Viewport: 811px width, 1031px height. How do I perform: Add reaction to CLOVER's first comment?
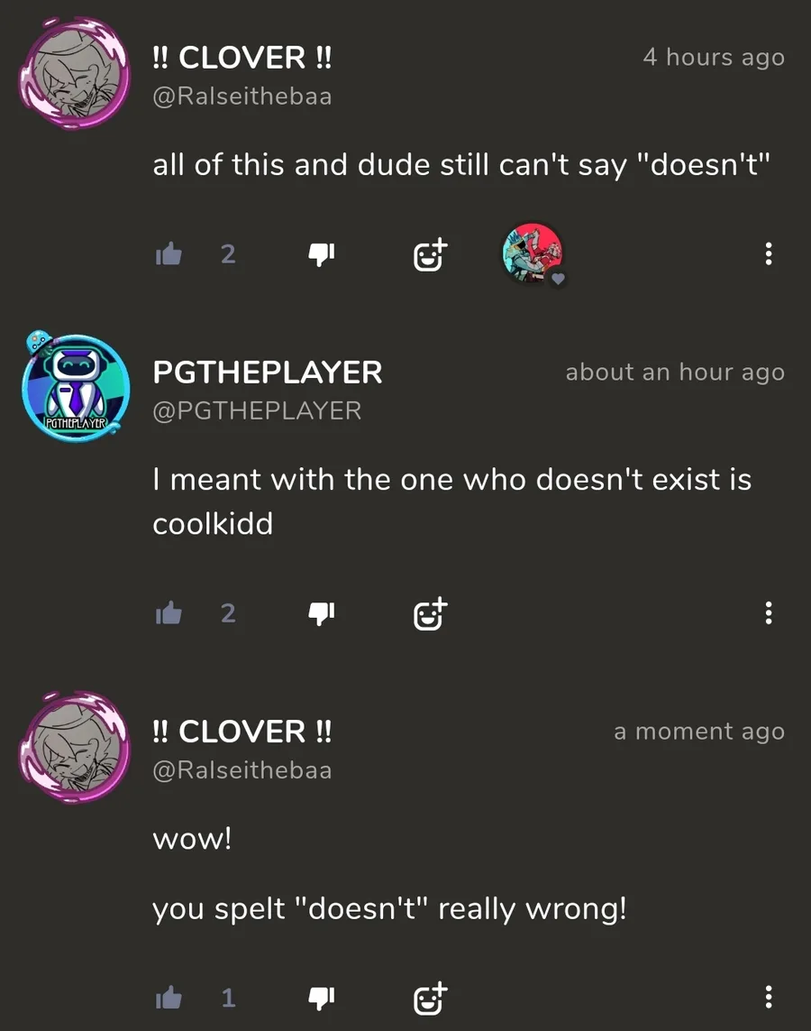[430, 254]
